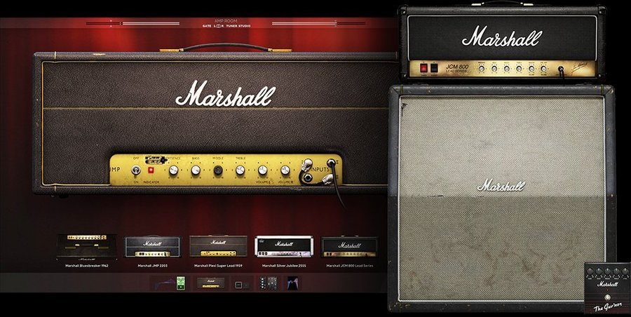Adjust the fourth knob on the JCM 800
631x317 pixels.
(x=519, y=69)
